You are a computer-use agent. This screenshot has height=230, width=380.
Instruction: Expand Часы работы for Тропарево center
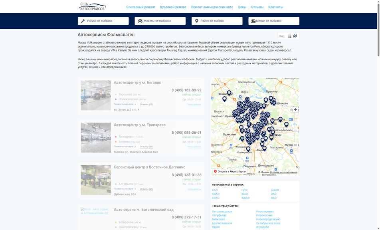194,147
